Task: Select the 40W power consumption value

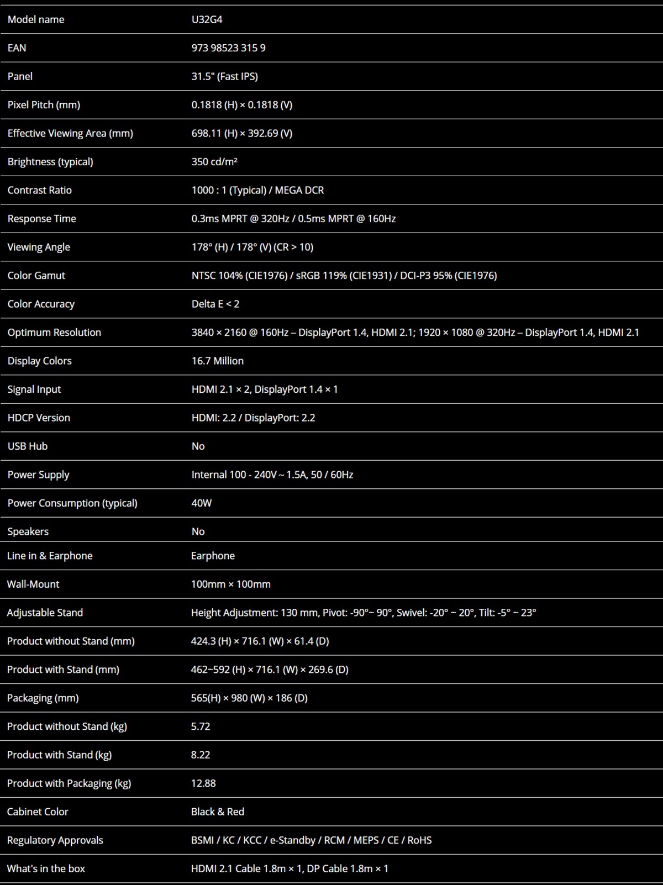Action: 202,503
